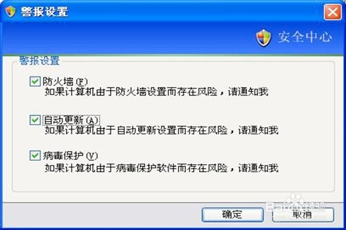Uncheck the 防火墙(F) checkbox
The width and height of the screenshot is (346, 230).
[x=35, y=82]
